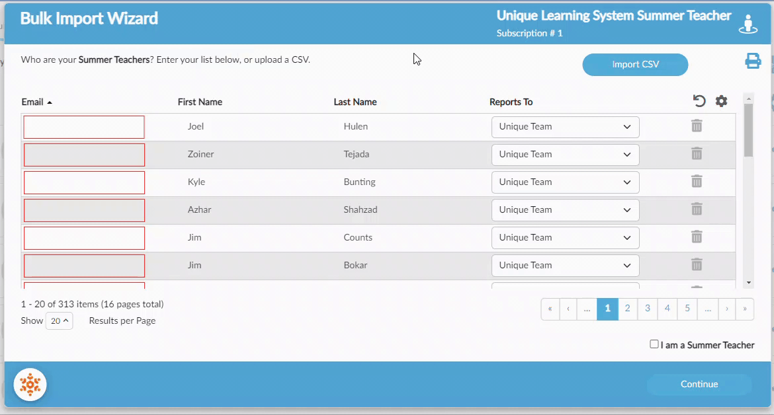Click email field for Jim Bokar

pyautogui.click(x=84, y=266)
